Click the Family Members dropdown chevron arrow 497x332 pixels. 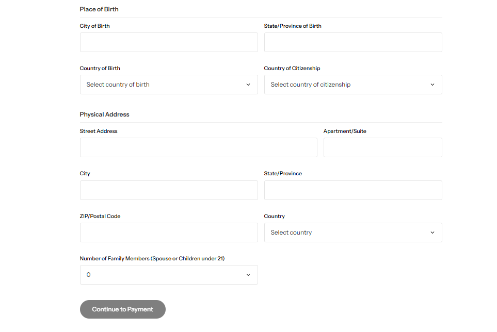[248, 275]
